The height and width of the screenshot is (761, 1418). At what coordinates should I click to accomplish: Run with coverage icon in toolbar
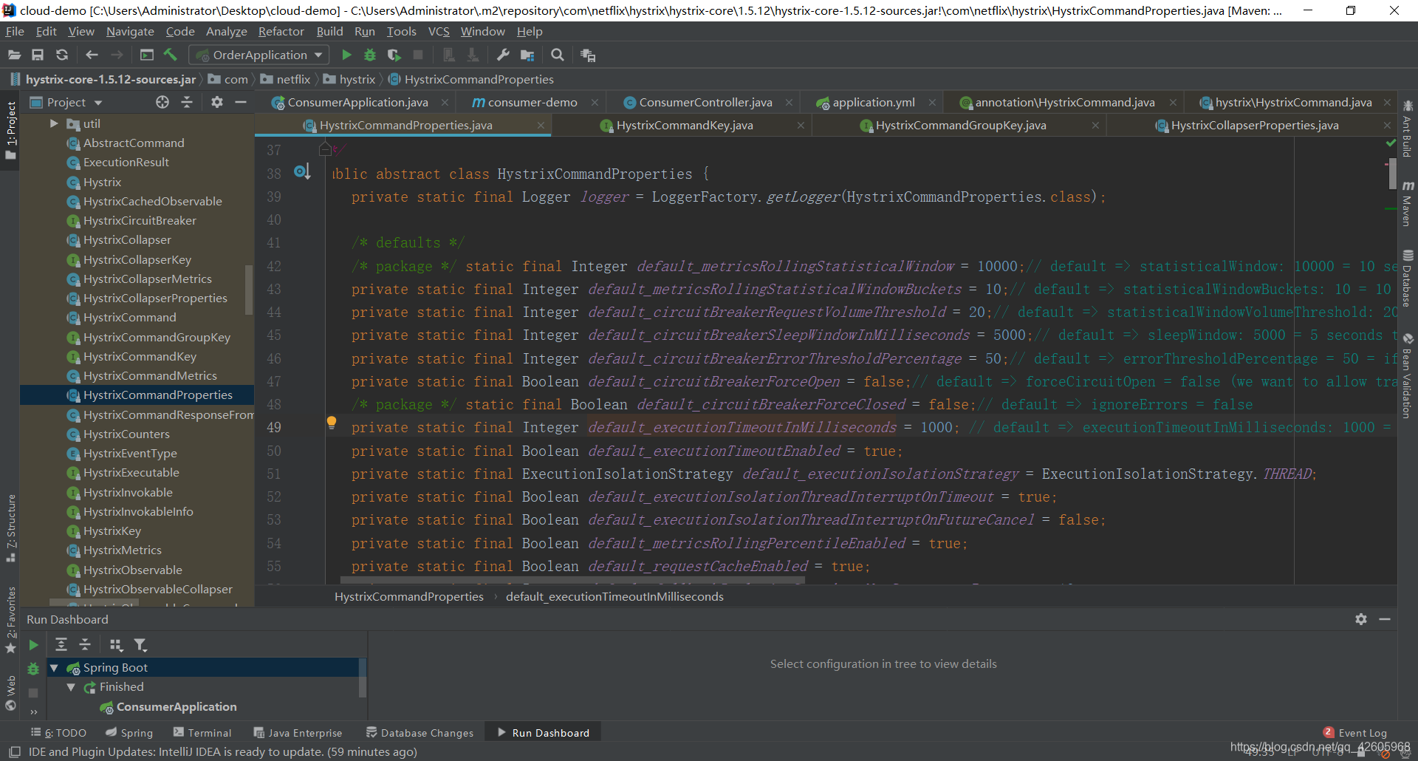click(394, 55)
